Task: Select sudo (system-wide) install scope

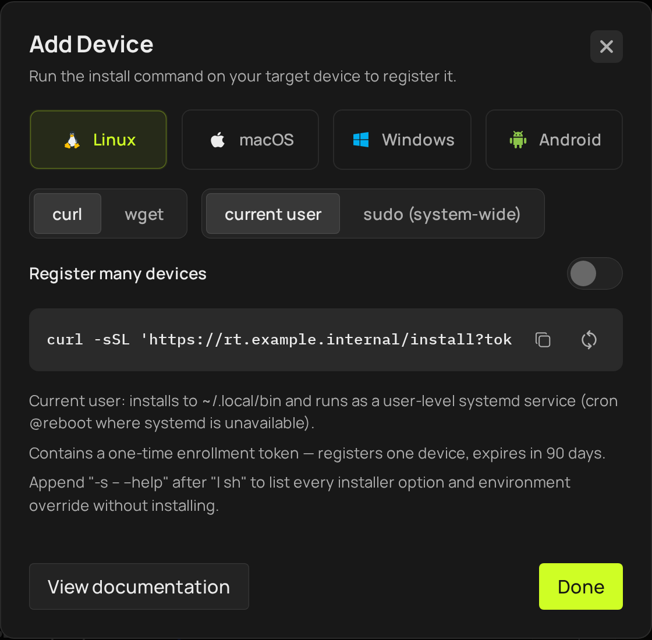Action: [442, 214]
